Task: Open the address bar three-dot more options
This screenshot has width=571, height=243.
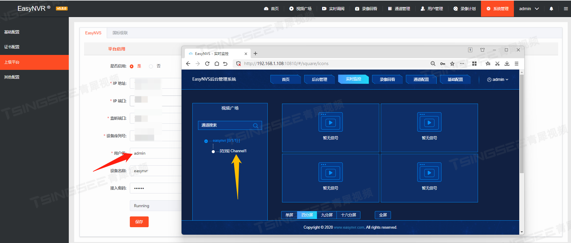Action: (462, 64)
